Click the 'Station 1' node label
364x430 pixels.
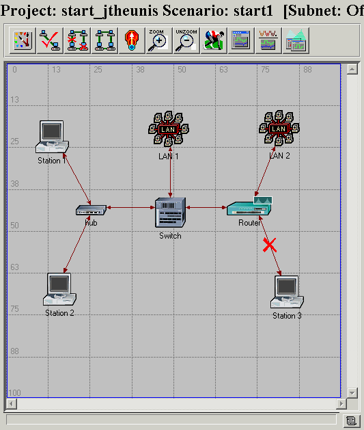coord(52,161)
